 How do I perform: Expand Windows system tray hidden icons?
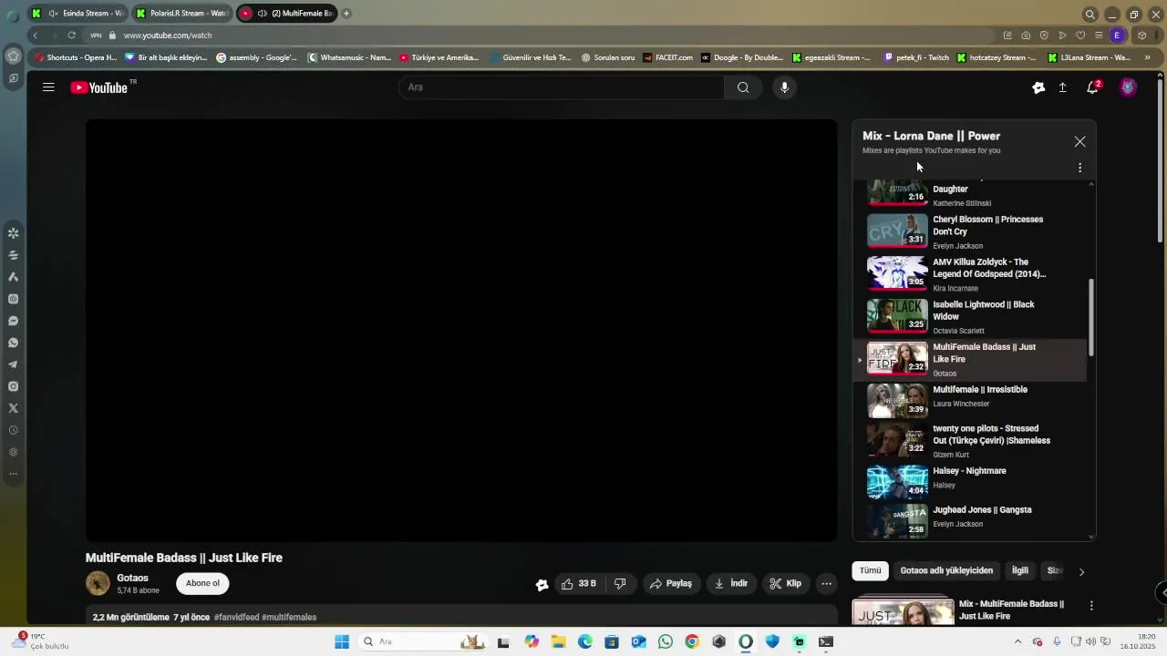pos(1019,641)
